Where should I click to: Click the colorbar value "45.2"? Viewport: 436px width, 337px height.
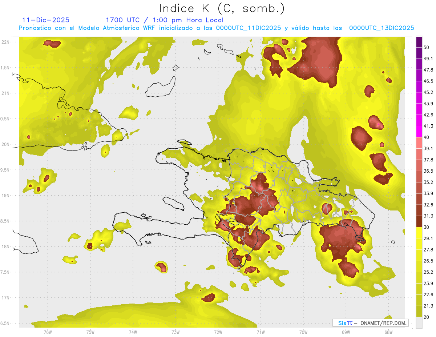pyautogui.click(x=428, y=92)
